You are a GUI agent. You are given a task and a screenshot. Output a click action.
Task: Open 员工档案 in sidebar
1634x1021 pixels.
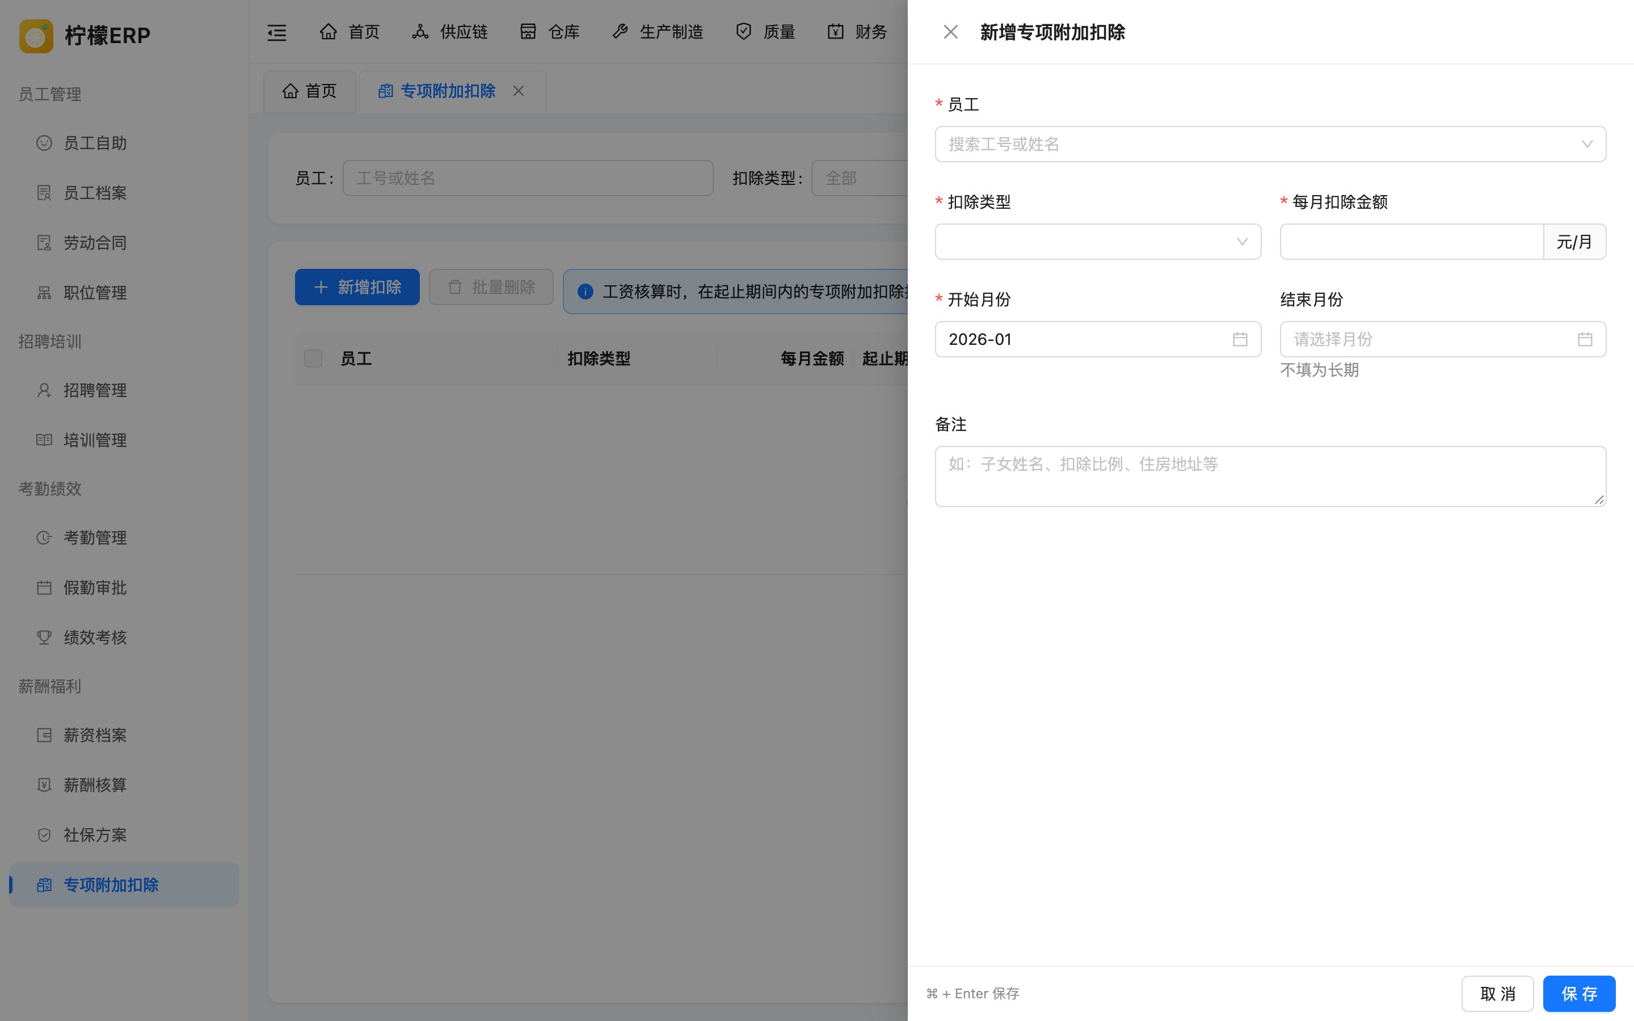(x=124, y=193)
